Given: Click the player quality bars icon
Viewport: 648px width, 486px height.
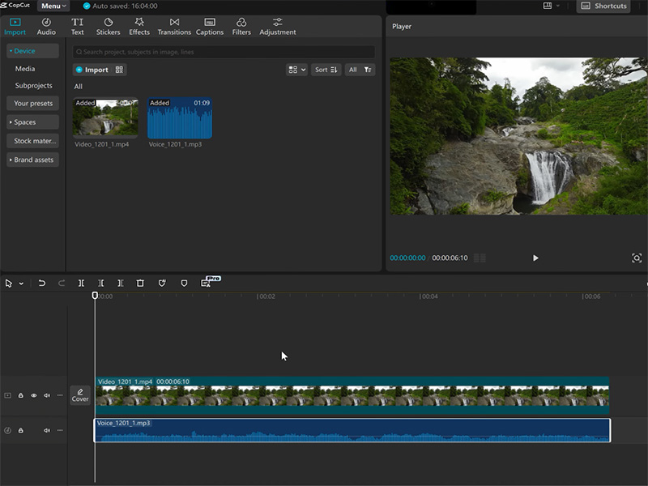Looking at the screenshot, I should tap(480, 258).
